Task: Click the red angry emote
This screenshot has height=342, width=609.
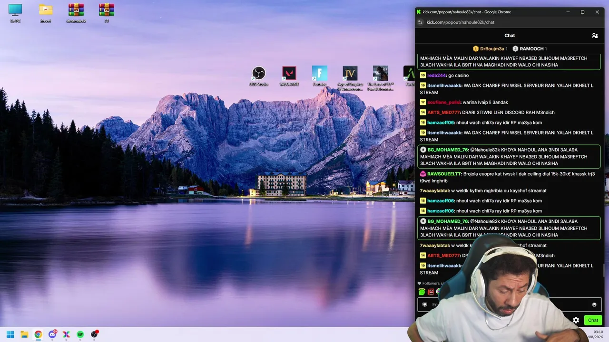Action: pyautogui.click(x=431, y=292)
